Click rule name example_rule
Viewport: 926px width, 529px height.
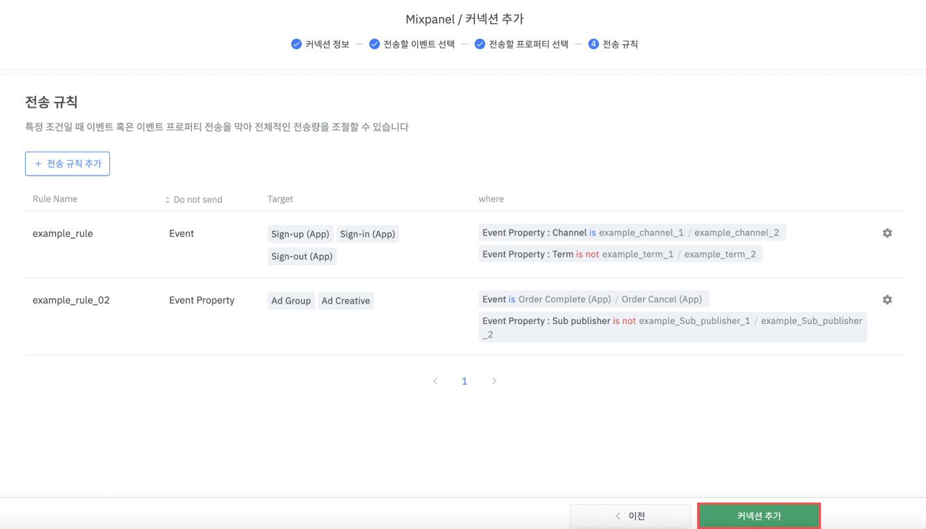point(63,233)
